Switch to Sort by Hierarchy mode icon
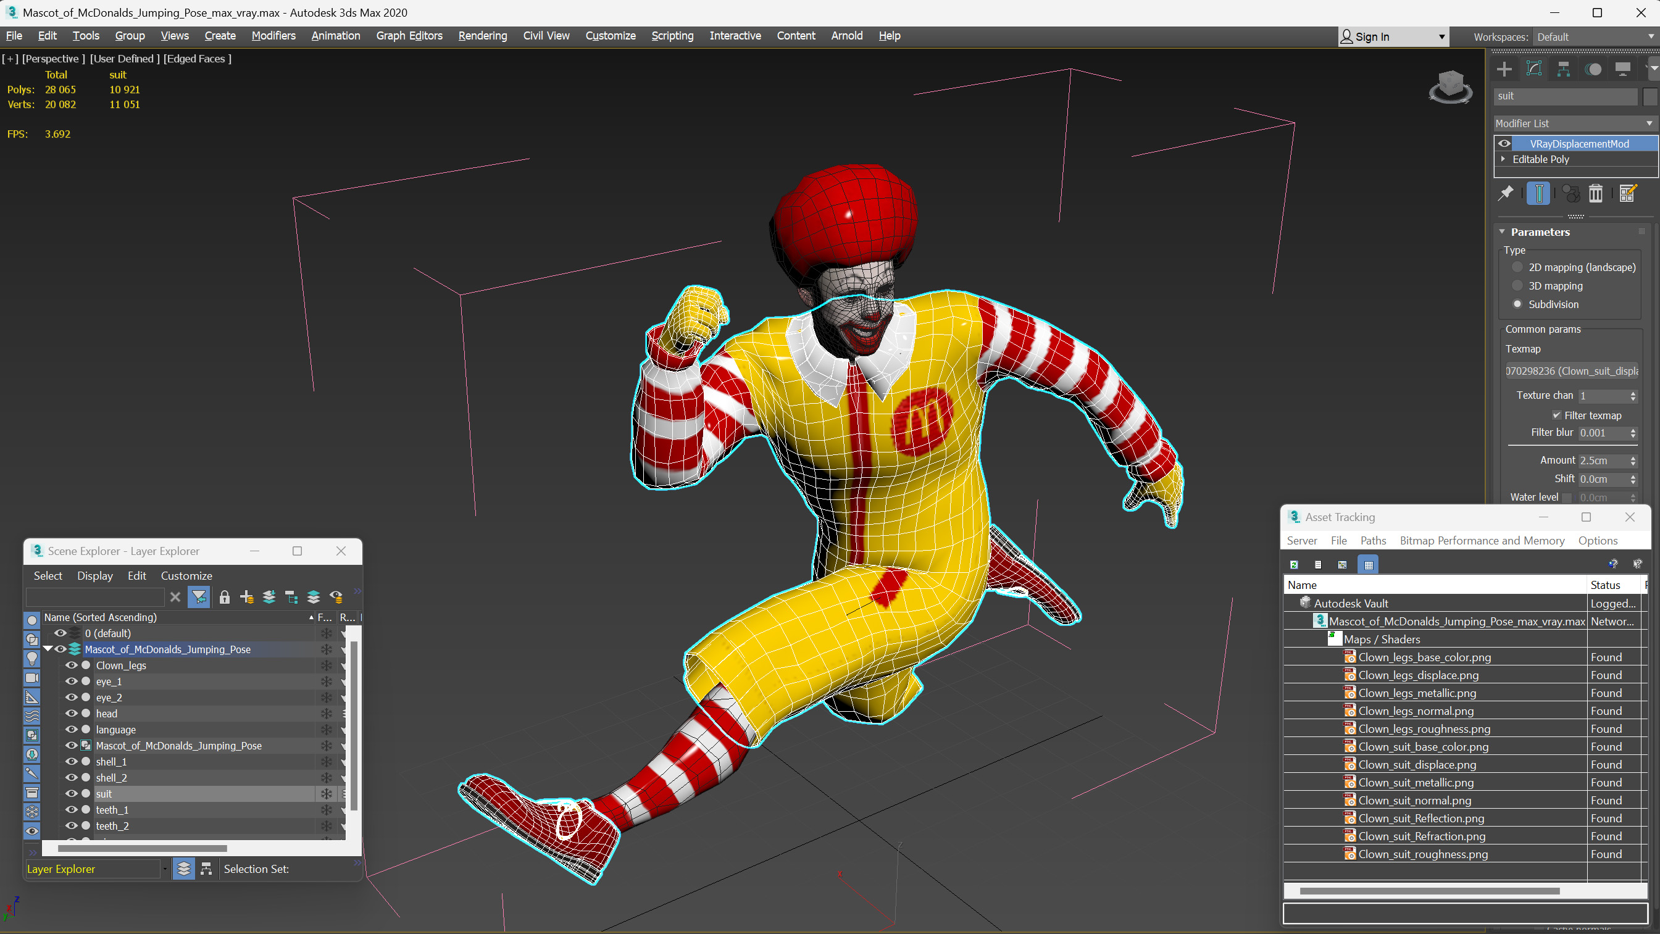Viewport: 1660px width, 934px height. tap(206, 869)
